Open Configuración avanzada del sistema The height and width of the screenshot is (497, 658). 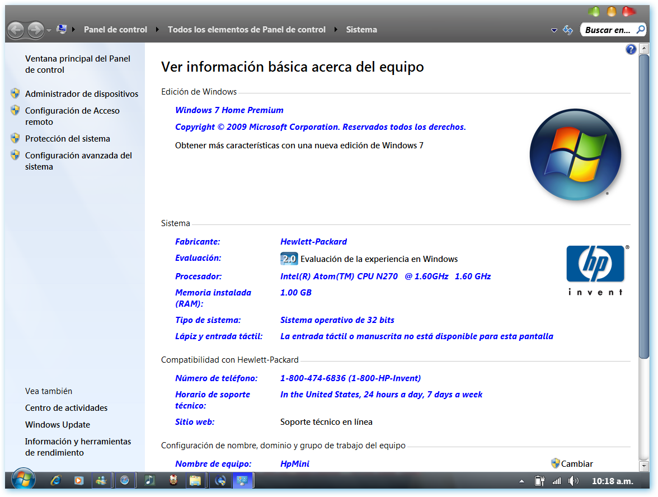coord(78,161)
